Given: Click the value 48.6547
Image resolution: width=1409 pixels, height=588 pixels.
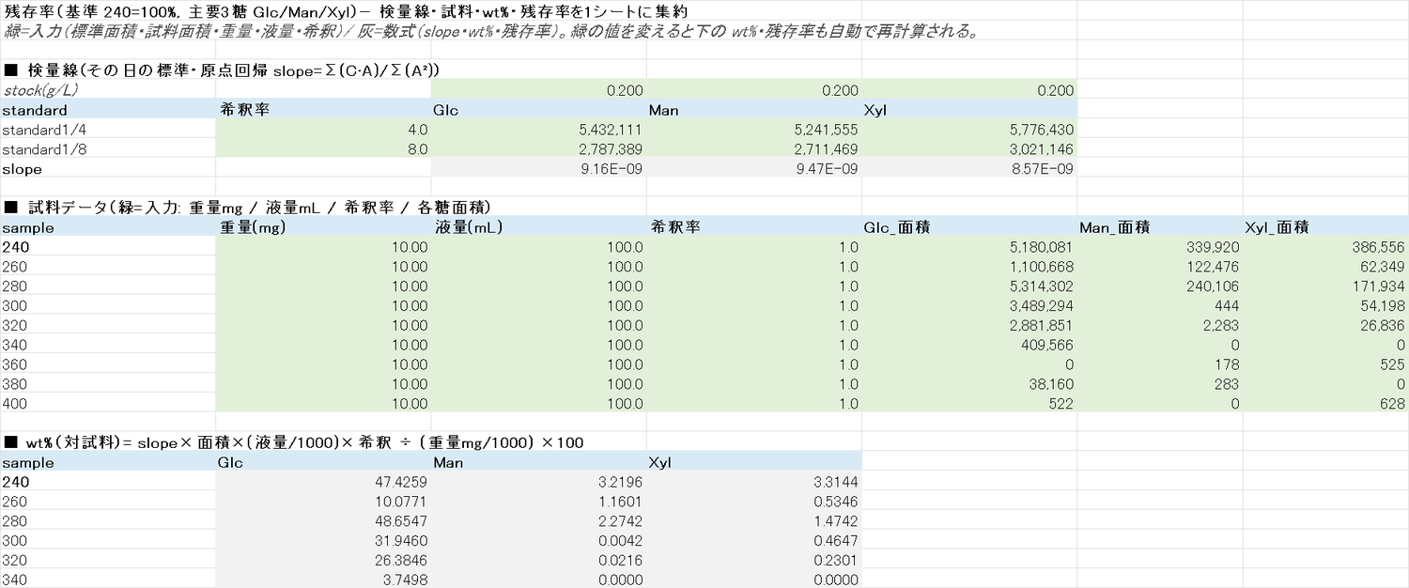Looking at the screenshot, I should pyautogui.click(x=323, y=521).
